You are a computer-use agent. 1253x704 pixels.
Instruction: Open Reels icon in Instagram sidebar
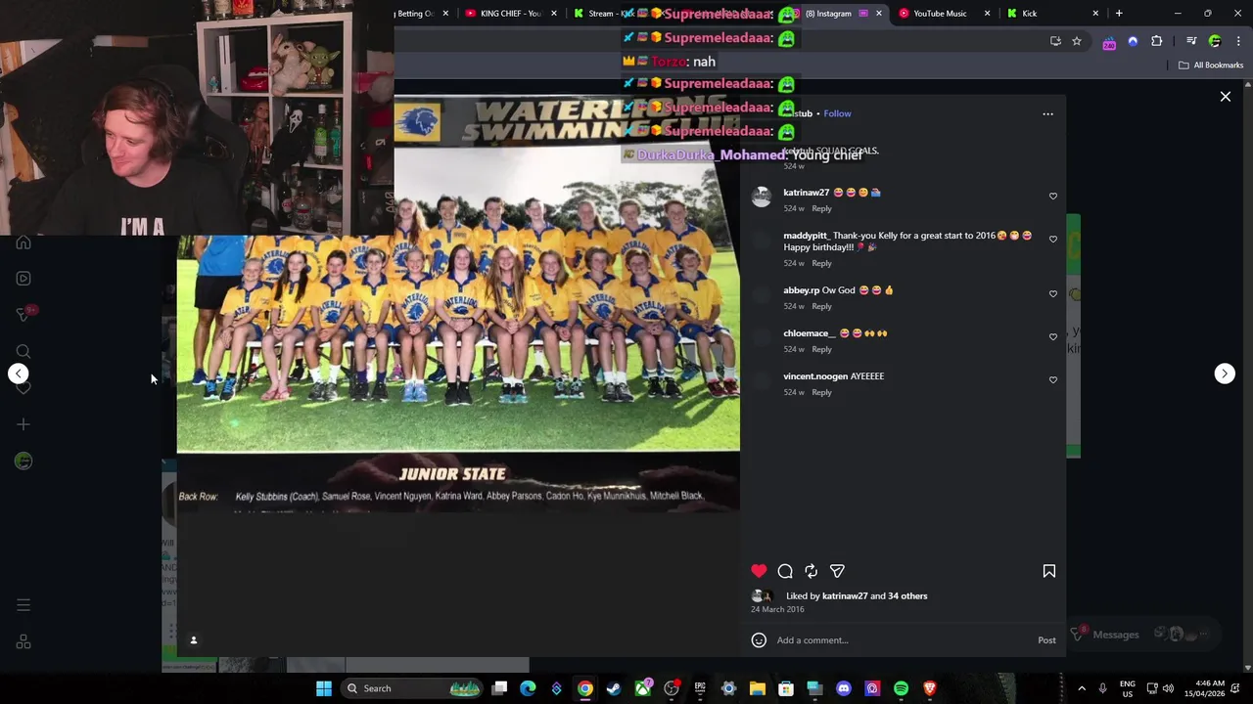pyautogui.click(x=23, y=279)
